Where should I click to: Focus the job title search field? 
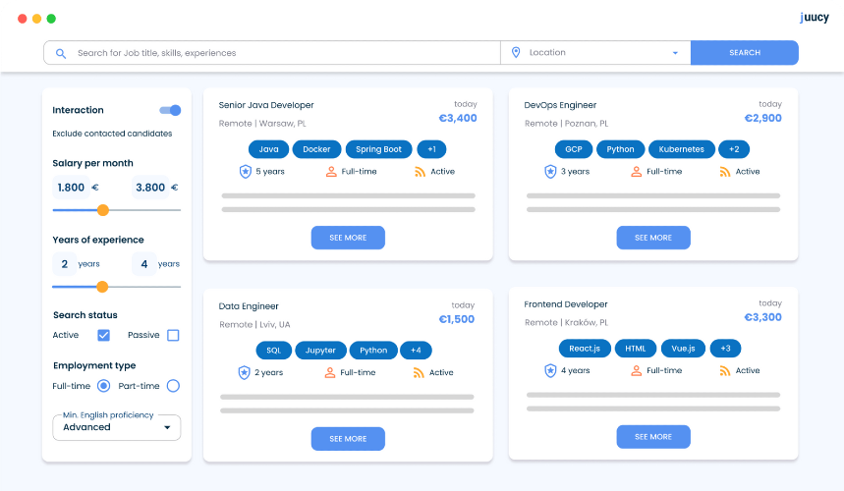(x=272, y=53)
